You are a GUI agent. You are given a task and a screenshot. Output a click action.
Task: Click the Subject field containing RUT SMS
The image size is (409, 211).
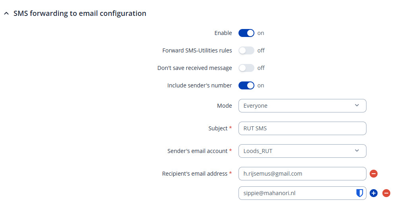(x=302, y=128)
